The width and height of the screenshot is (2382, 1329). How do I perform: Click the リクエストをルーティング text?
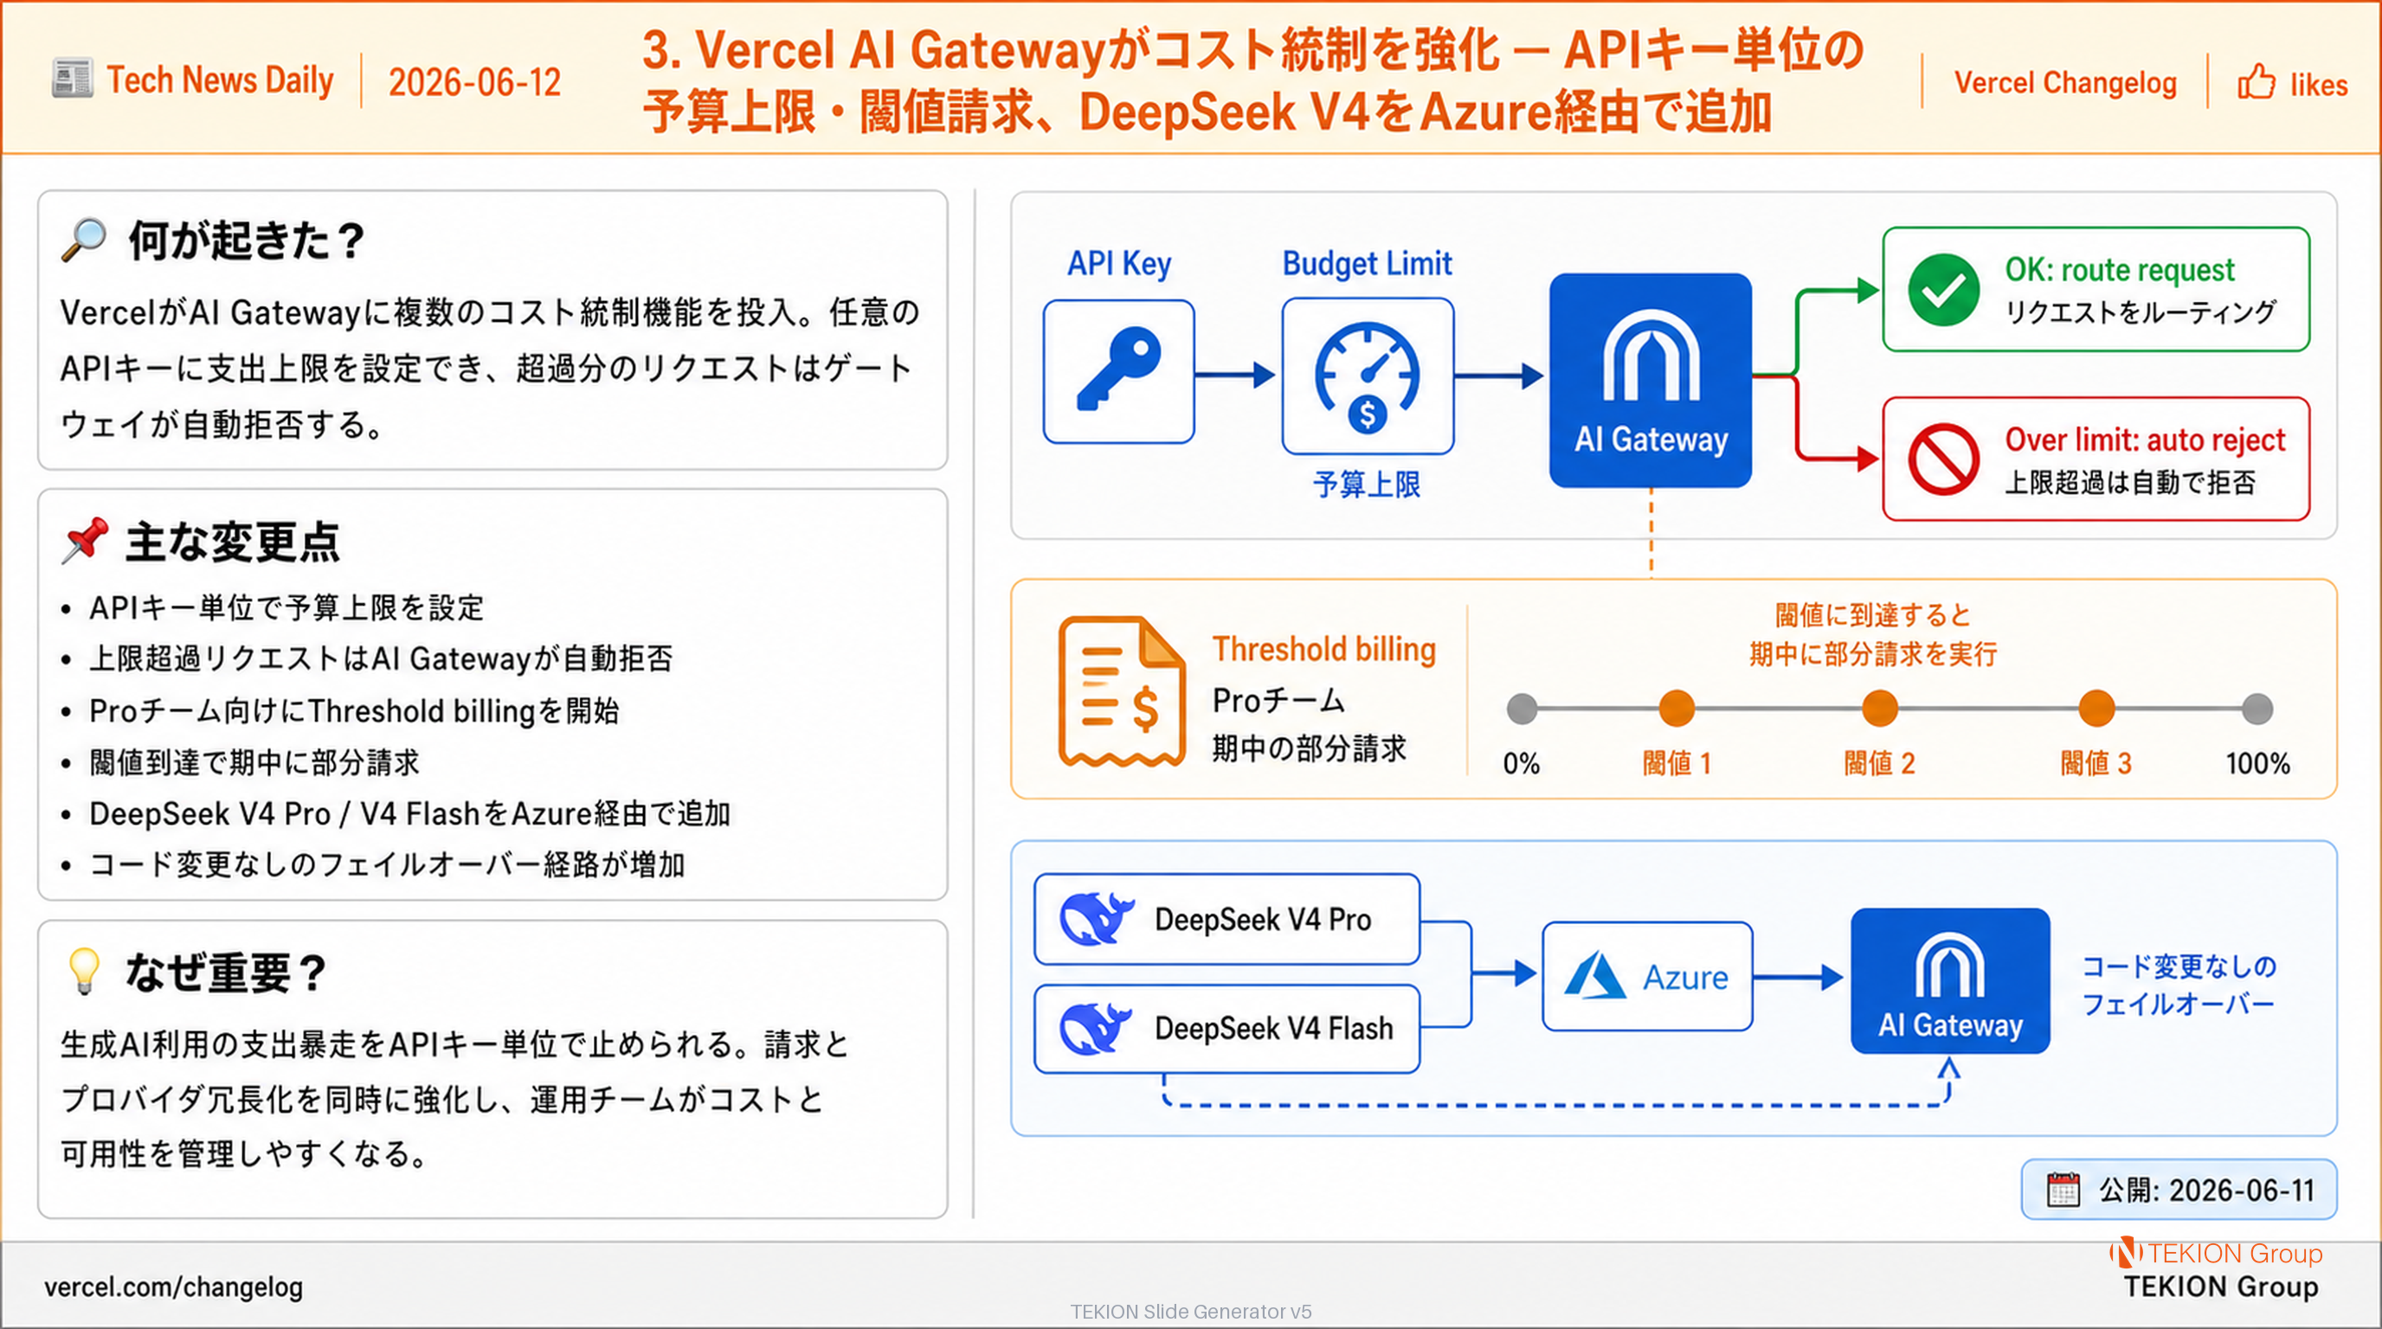(x=2139, y=312)
